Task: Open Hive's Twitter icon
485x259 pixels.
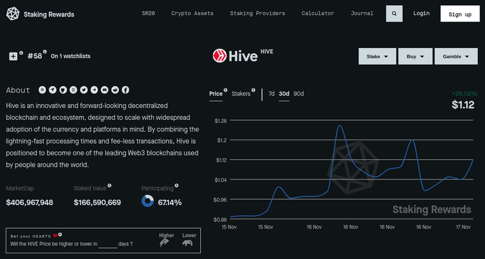Action: click(x=84, y=90)
